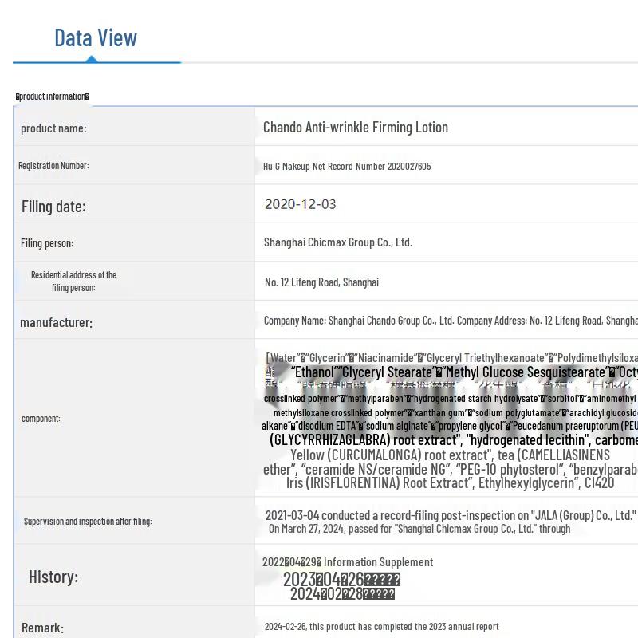Select the 2023 annual report remark text
The width and height of the screenshot is (638, 638).
coord(381,627)
